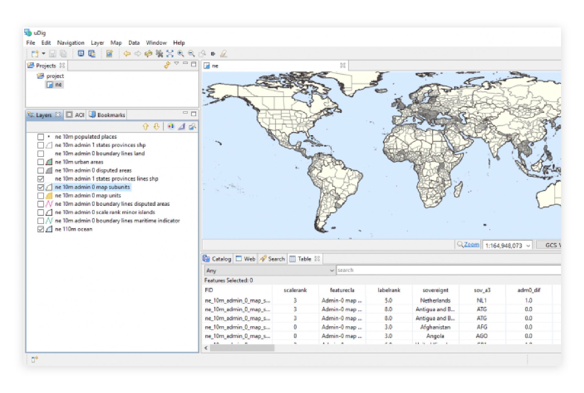Viewport: 584px width, 393px height.
Task: Move selected layer down in Layers panel
Action: [156, 126]
